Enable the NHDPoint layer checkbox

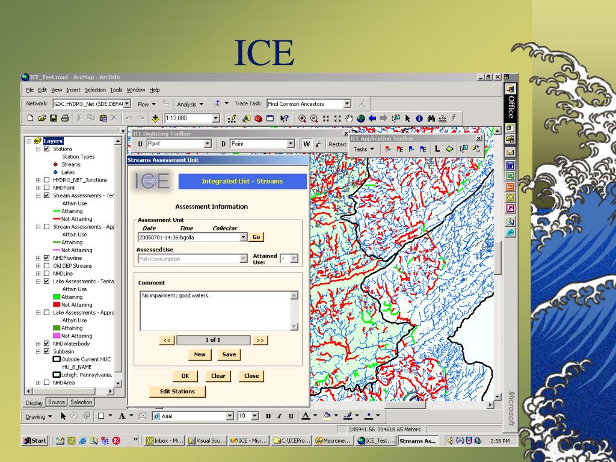coord(46,188)
